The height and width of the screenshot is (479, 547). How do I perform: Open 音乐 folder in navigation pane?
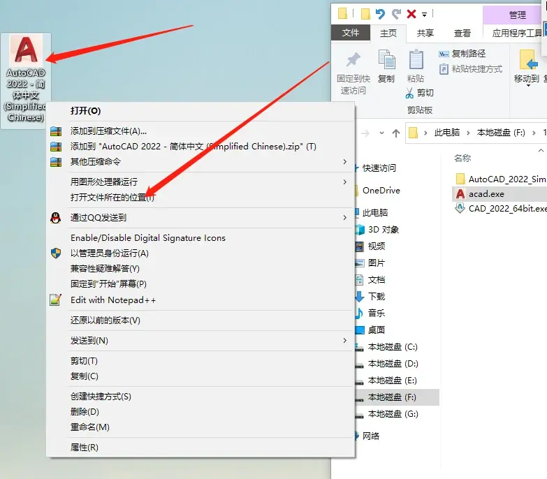376,313
